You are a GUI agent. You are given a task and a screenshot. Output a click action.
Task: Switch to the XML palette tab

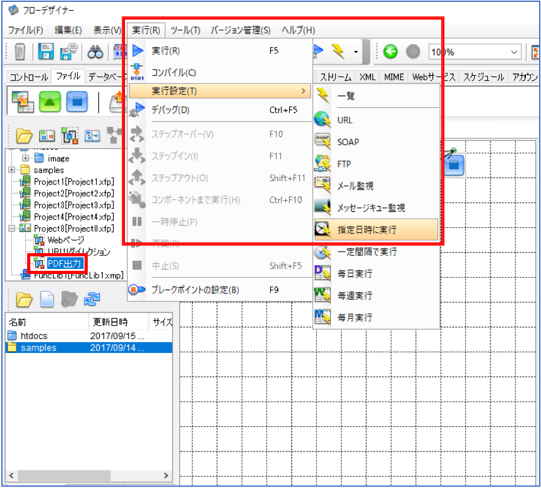click(367, 76)
